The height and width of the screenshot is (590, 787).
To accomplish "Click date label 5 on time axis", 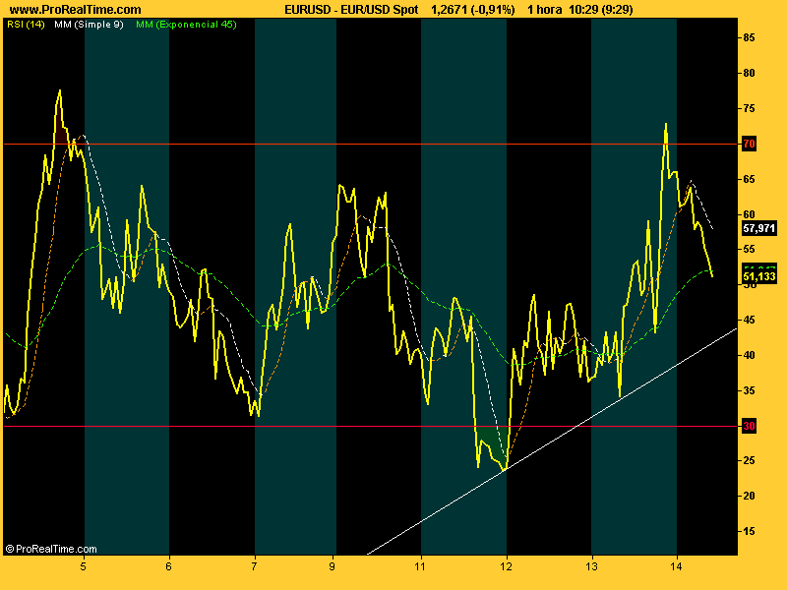I will click(x=84, y=567).
